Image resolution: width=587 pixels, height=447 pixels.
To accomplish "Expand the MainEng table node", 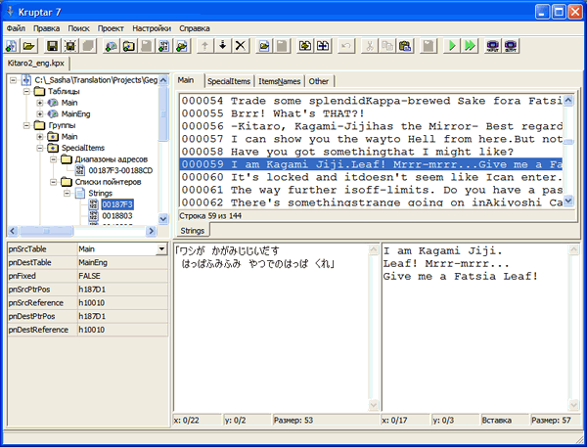I will pyautogui.click(x=40, y=113).
